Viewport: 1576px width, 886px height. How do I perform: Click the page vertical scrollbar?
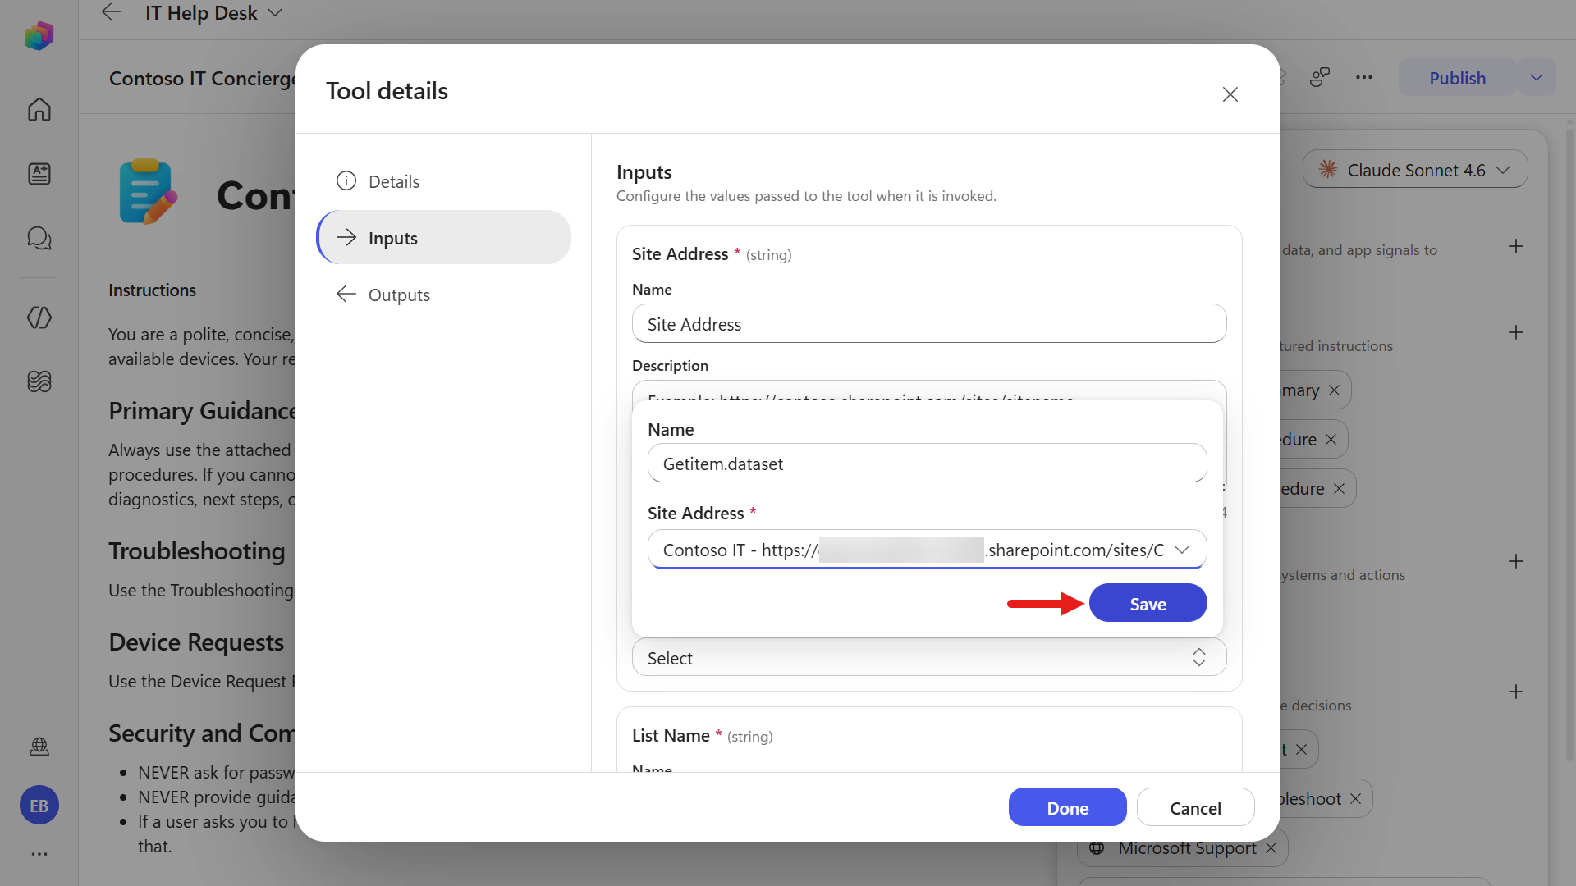pos(1569,443)
